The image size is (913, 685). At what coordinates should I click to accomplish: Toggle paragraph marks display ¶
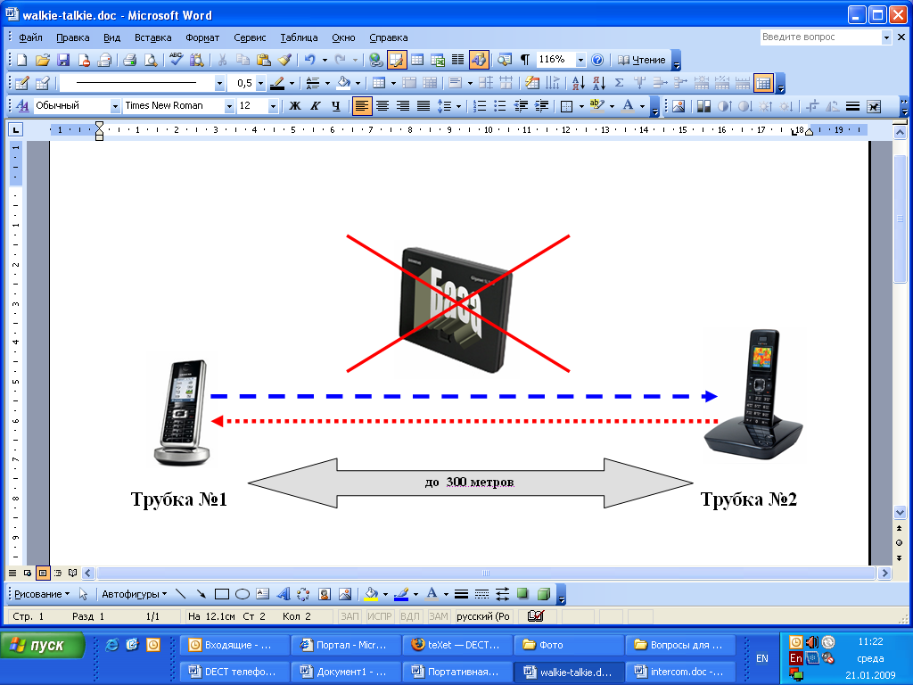click(525, 60)
